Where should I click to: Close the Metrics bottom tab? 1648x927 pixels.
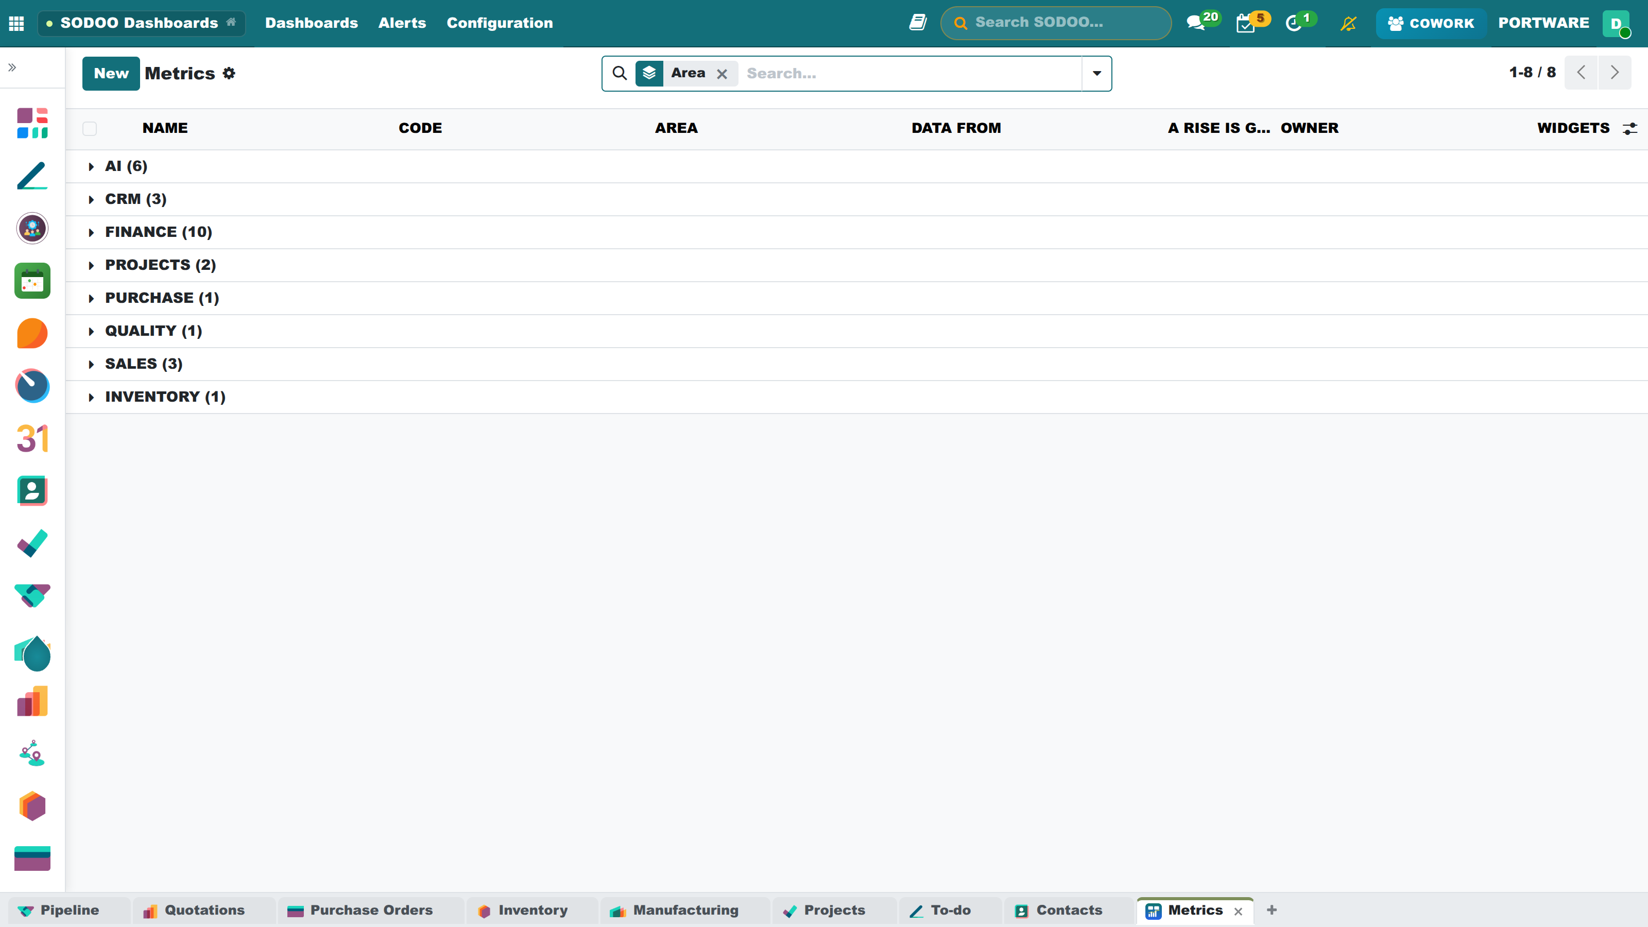1238,911
